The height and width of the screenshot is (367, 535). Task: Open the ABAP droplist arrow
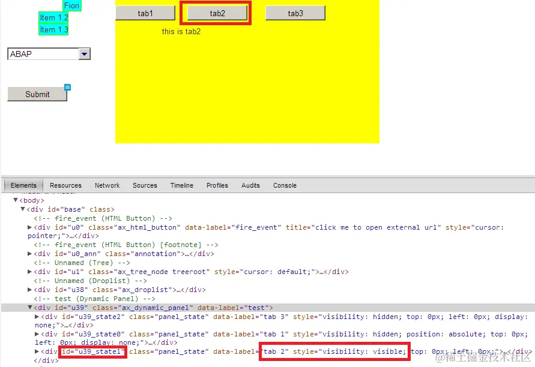click(x=84, y=54)
